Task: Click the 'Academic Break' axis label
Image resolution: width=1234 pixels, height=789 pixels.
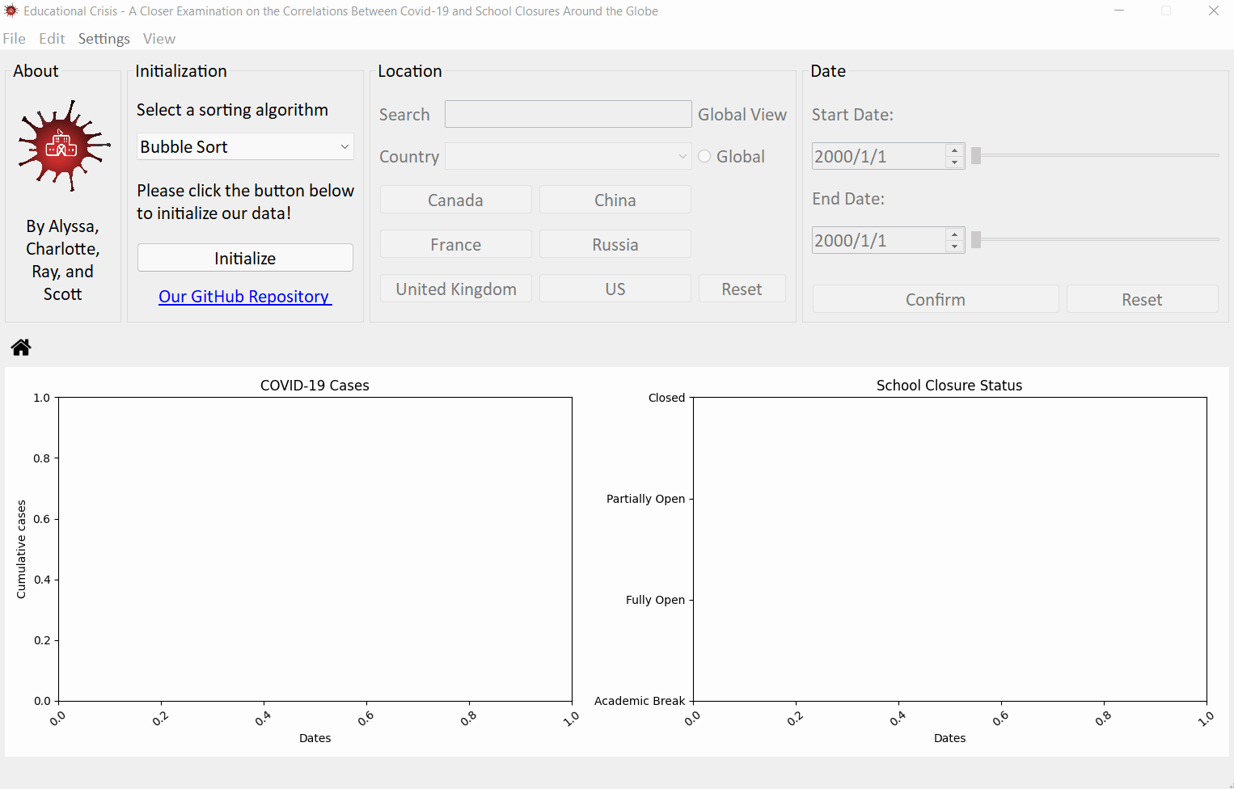Action: pos(640,701)
